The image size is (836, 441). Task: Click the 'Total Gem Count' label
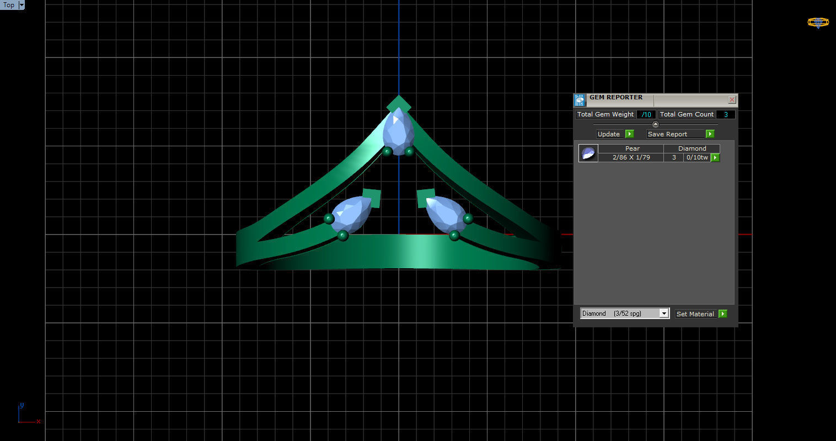(x=687, y=114)
